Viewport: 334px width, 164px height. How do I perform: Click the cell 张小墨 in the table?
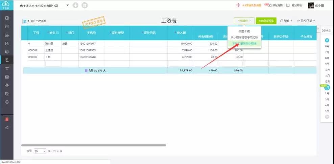(x=49, y=44)
